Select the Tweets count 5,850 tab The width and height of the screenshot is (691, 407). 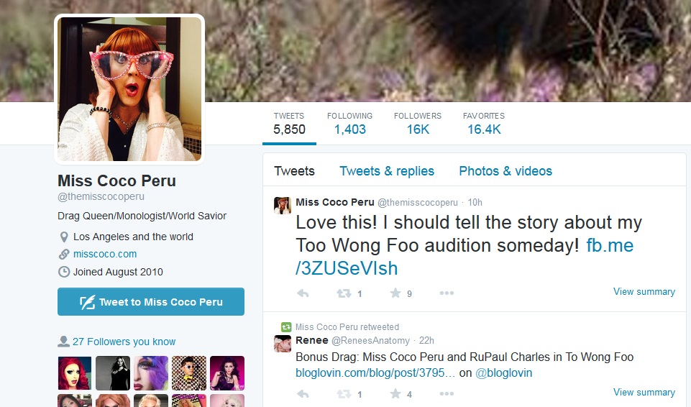289,124
